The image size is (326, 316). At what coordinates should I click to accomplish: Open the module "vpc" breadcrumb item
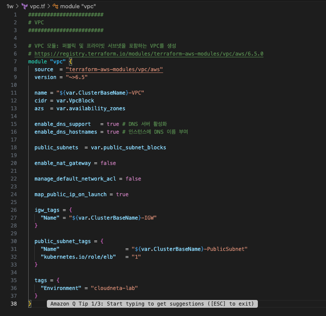78,7
